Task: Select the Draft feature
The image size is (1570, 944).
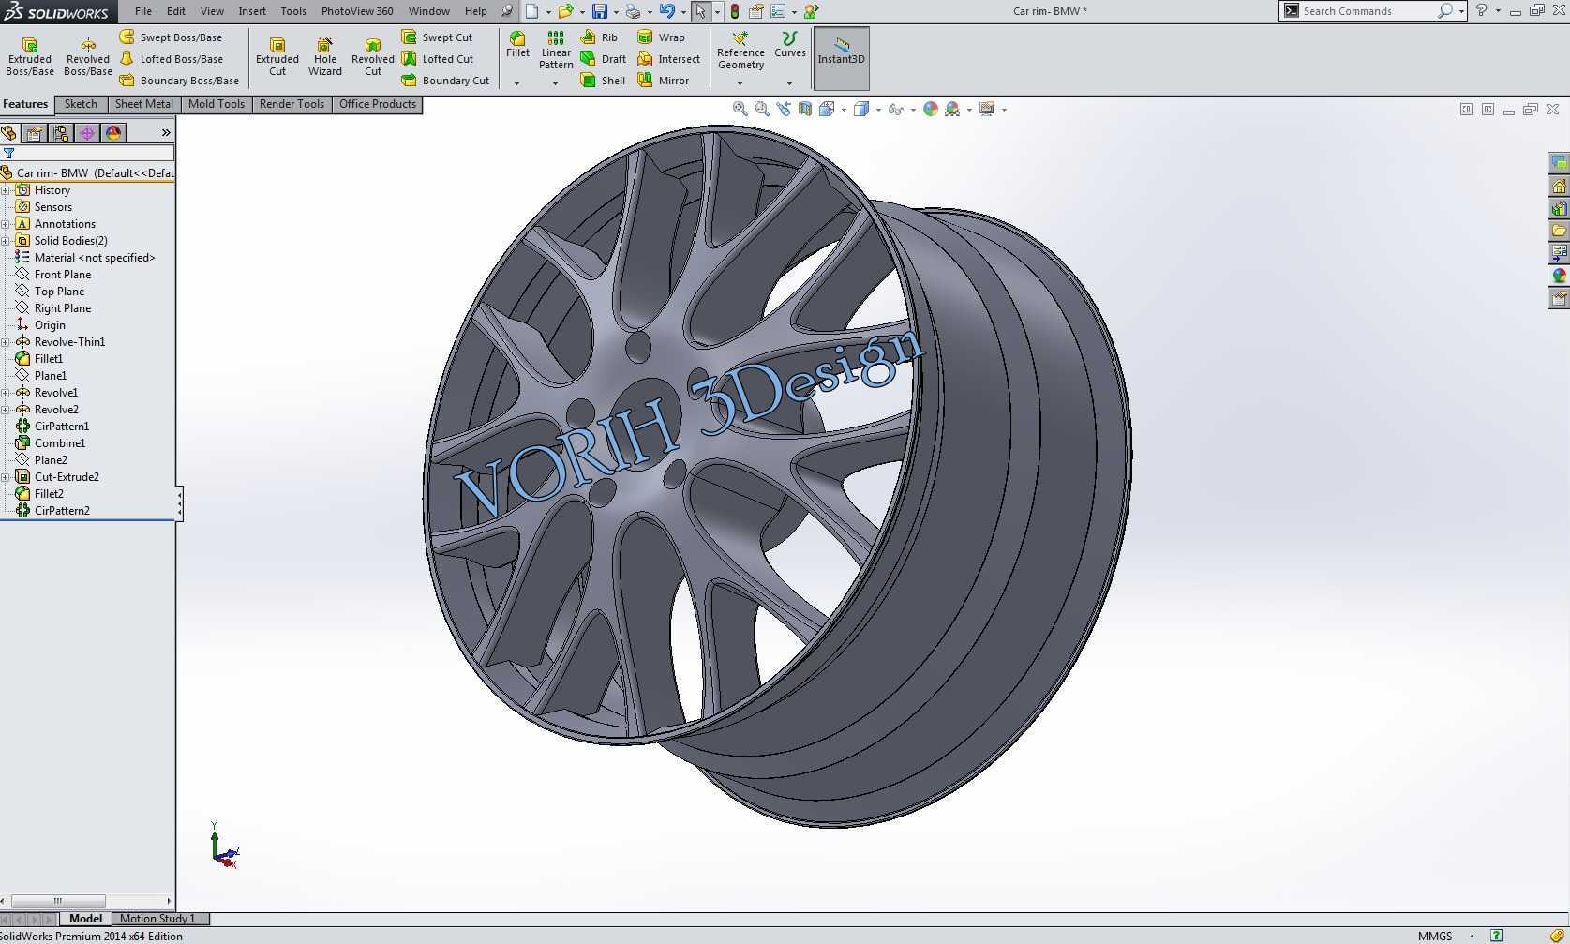Action: click(603, 59)
